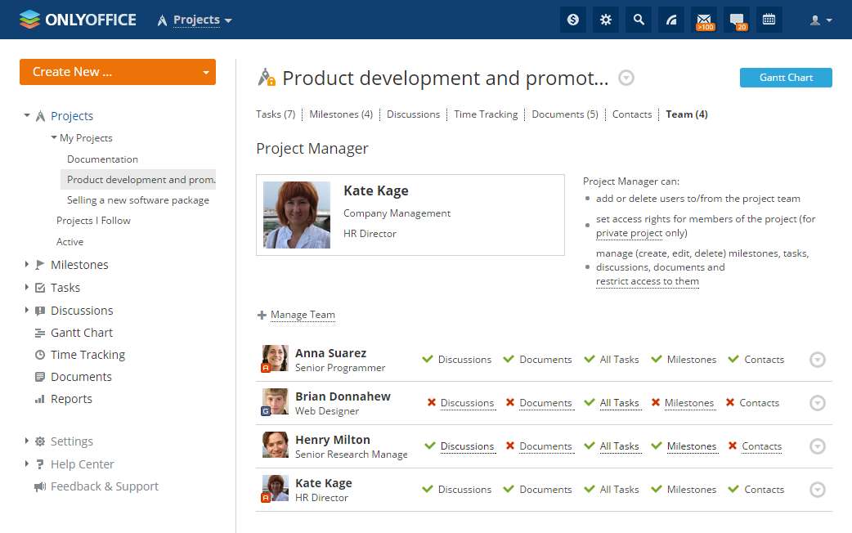
Task: Click the plus icon beside Manage Team
Action: [262, 315]
